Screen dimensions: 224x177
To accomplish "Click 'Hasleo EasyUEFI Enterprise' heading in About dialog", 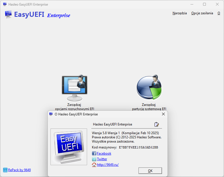I will [113, 124].
